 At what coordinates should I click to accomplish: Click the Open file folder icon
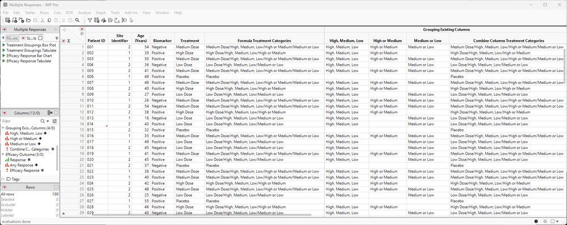[x=28, y=20]
